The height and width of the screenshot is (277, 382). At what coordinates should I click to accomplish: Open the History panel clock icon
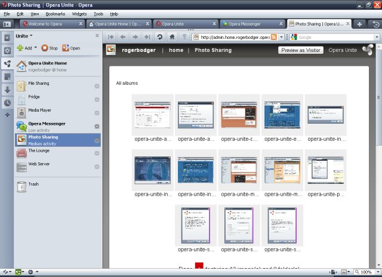7,103
